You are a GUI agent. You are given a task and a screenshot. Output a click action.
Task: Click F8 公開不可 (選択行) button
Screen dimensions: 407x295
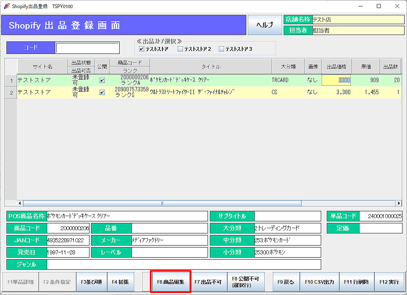[x=245, y=282]
